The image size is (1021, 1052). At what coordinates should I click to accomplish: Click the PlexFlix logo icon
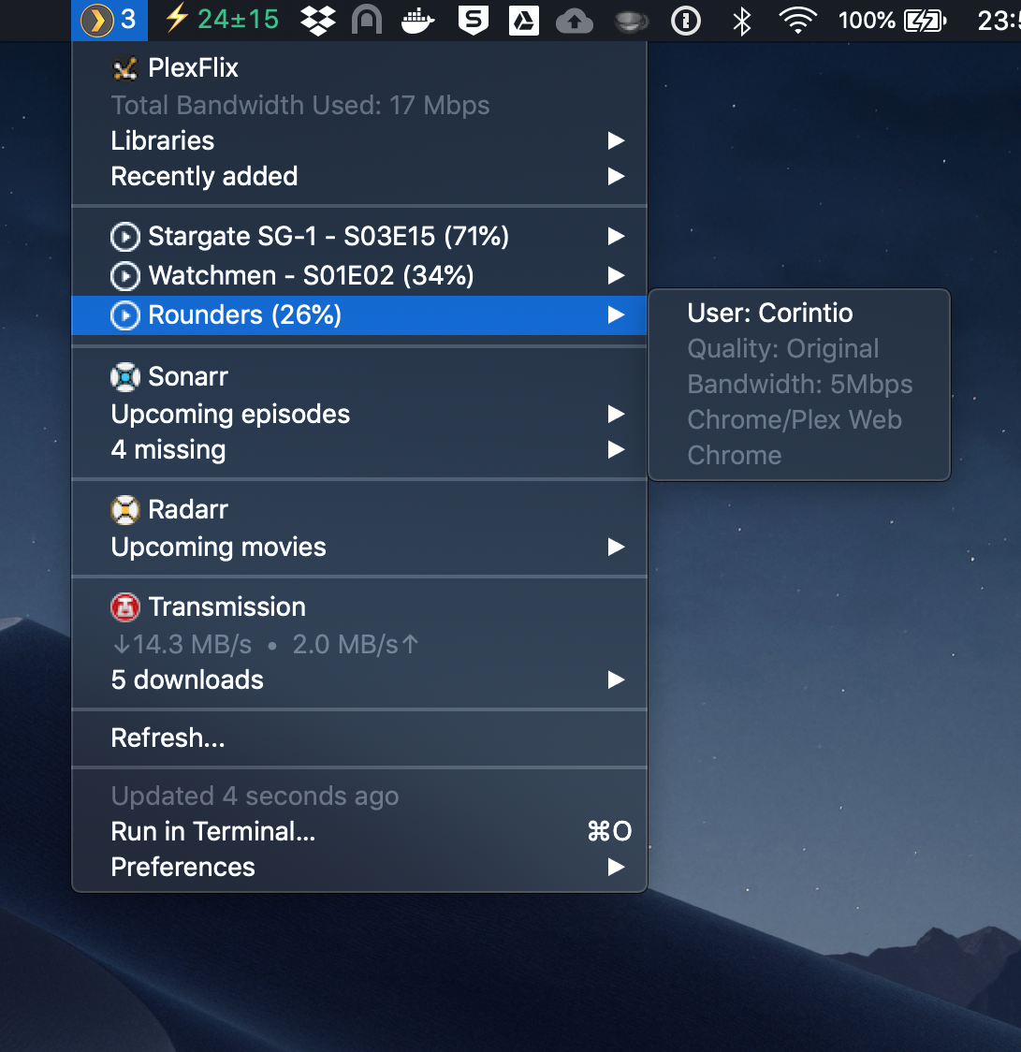tap(125, 67)
